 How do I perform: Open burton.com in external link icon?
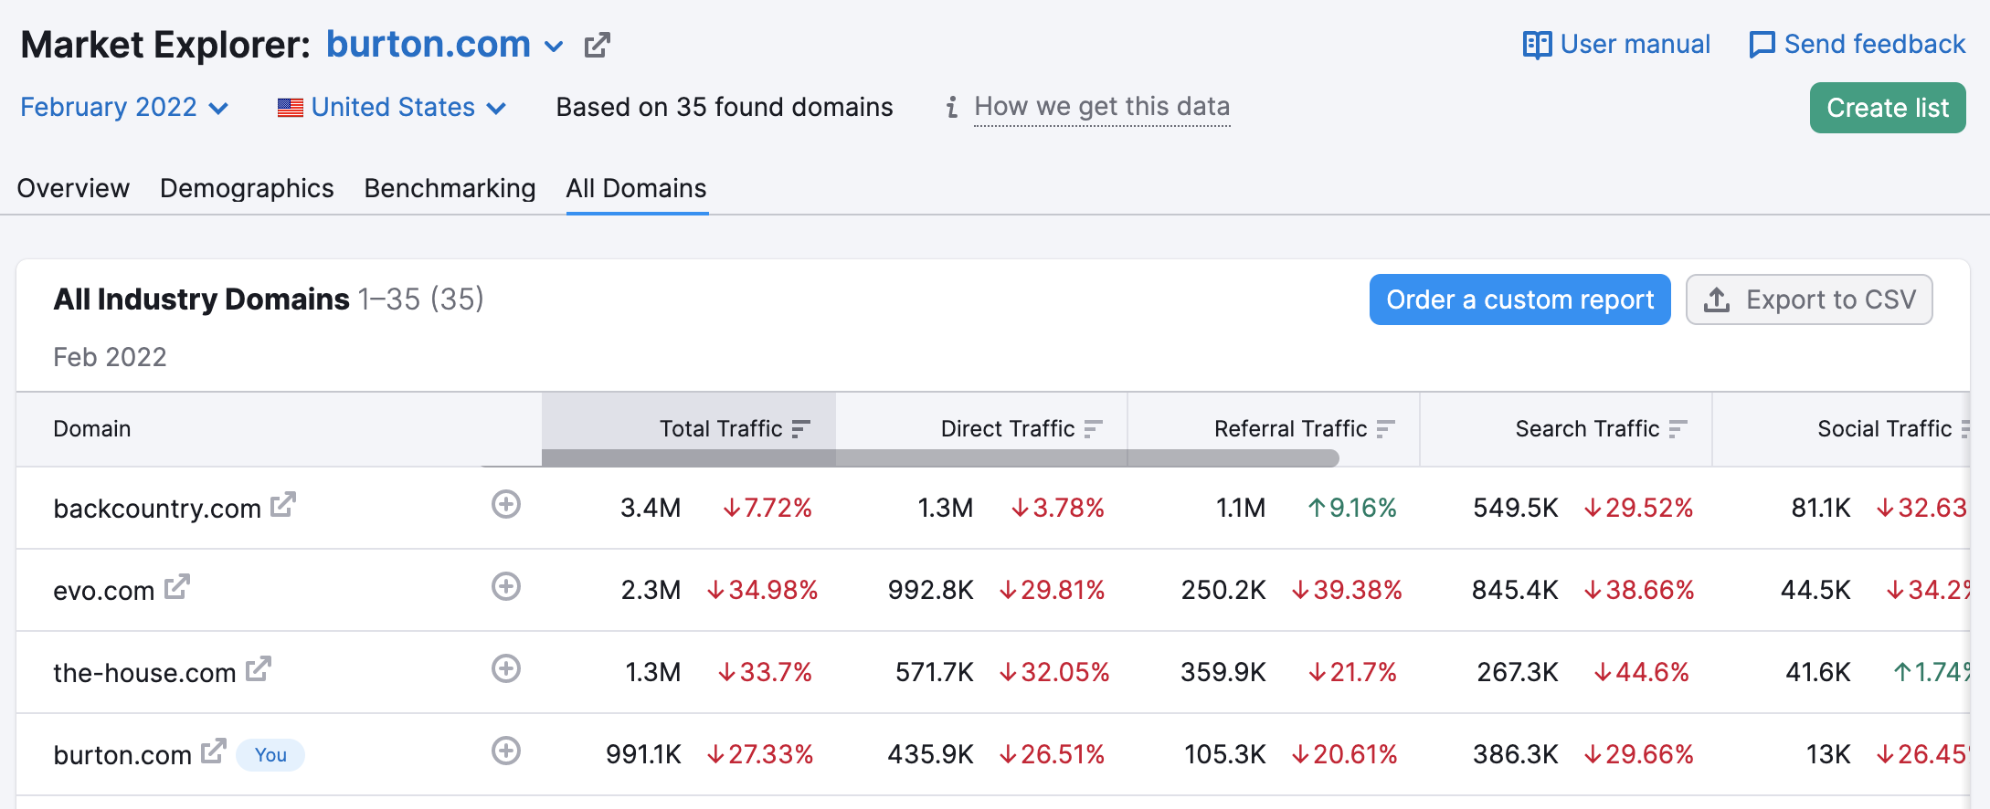pyautogui.click(x=597, y=45)
